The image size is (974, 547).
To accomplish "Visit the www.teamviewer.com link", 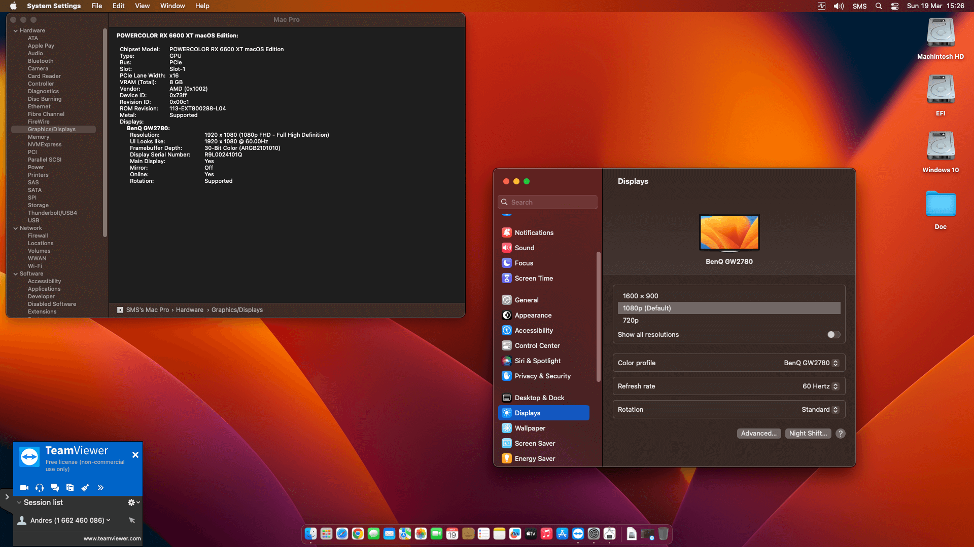I will [111, 538].
